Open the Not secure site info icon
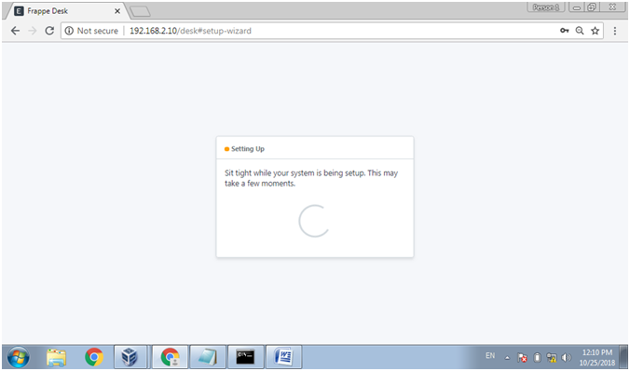The height and width of the screenshot is (371, 630). click(x=69, y=31)
